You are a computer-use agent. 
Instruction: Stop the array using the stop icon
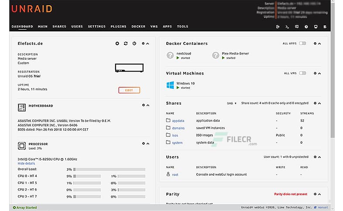(x=117, y=44)
